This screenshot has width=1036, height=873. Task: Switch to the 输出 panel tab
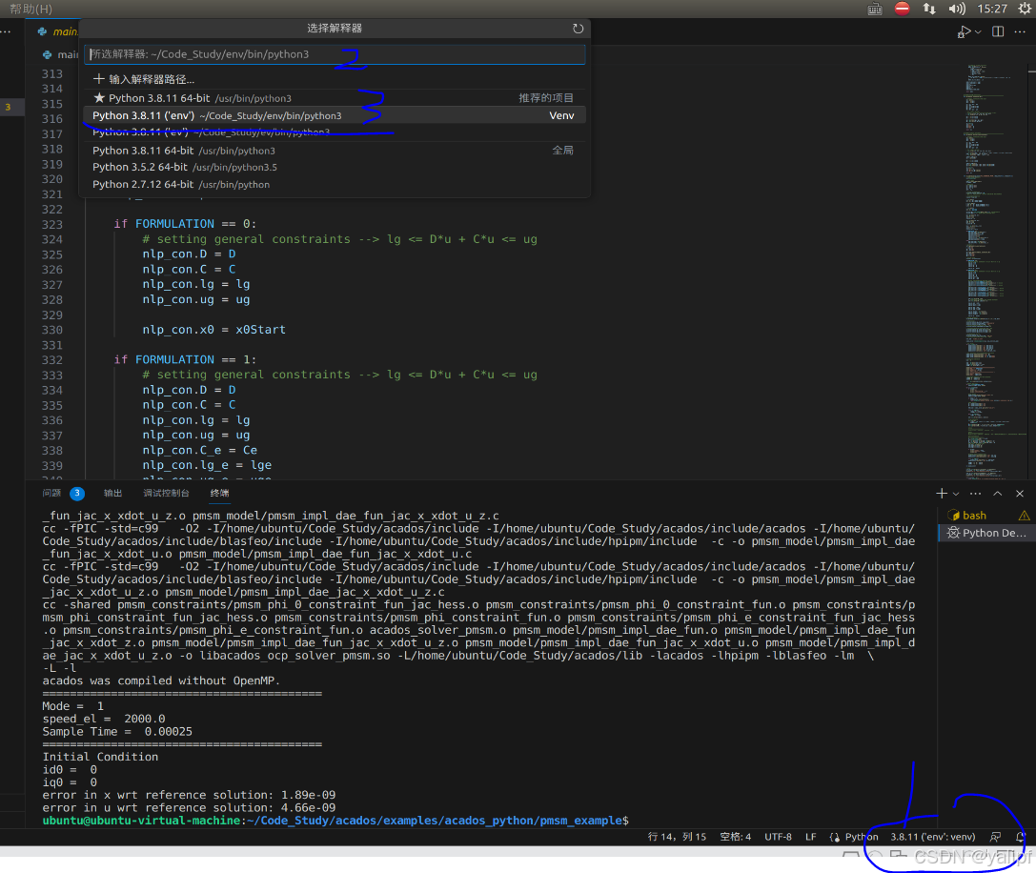[112, 493]
